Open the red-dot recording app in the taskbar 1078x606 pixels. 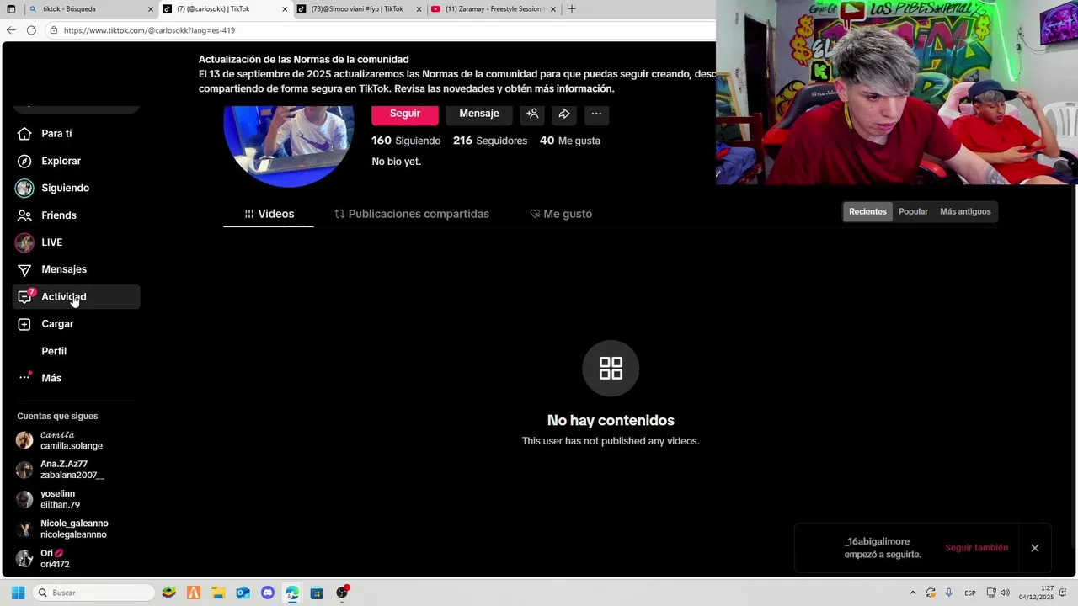pyautogui.click(x=342, y=593)
